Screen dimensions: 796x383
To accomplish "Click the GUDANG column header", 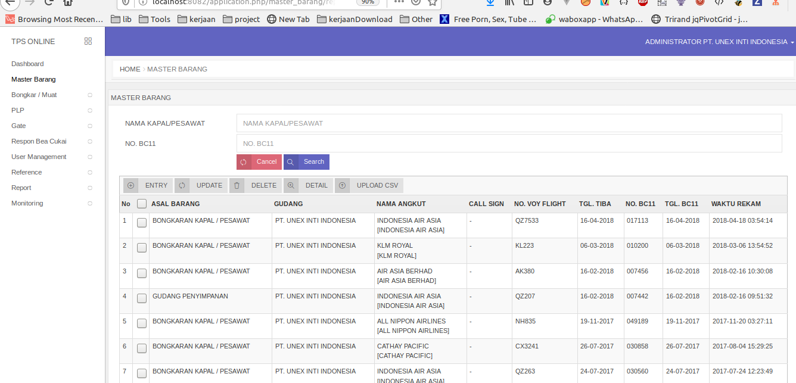I will point(288,204).
